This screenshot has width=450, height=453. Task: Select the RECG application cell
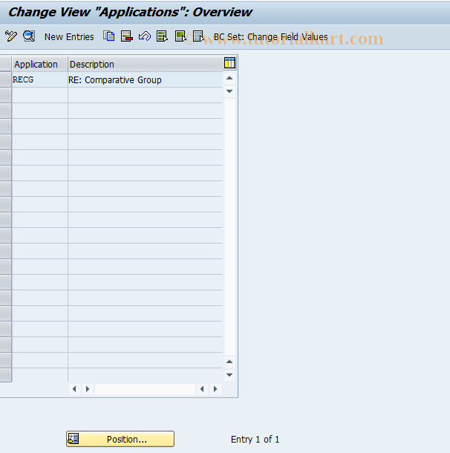(40, 79)
